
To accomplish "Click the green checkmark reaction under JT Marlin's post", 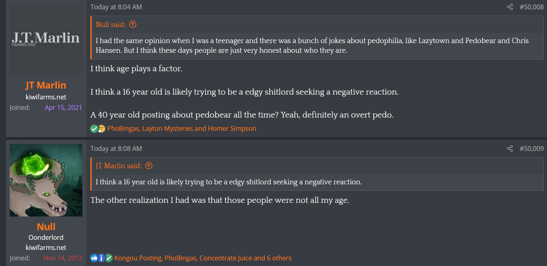I will 94,129.
